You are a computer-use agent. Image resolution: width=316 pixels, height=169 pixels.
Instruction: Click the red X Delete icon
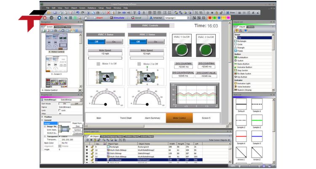108,13
